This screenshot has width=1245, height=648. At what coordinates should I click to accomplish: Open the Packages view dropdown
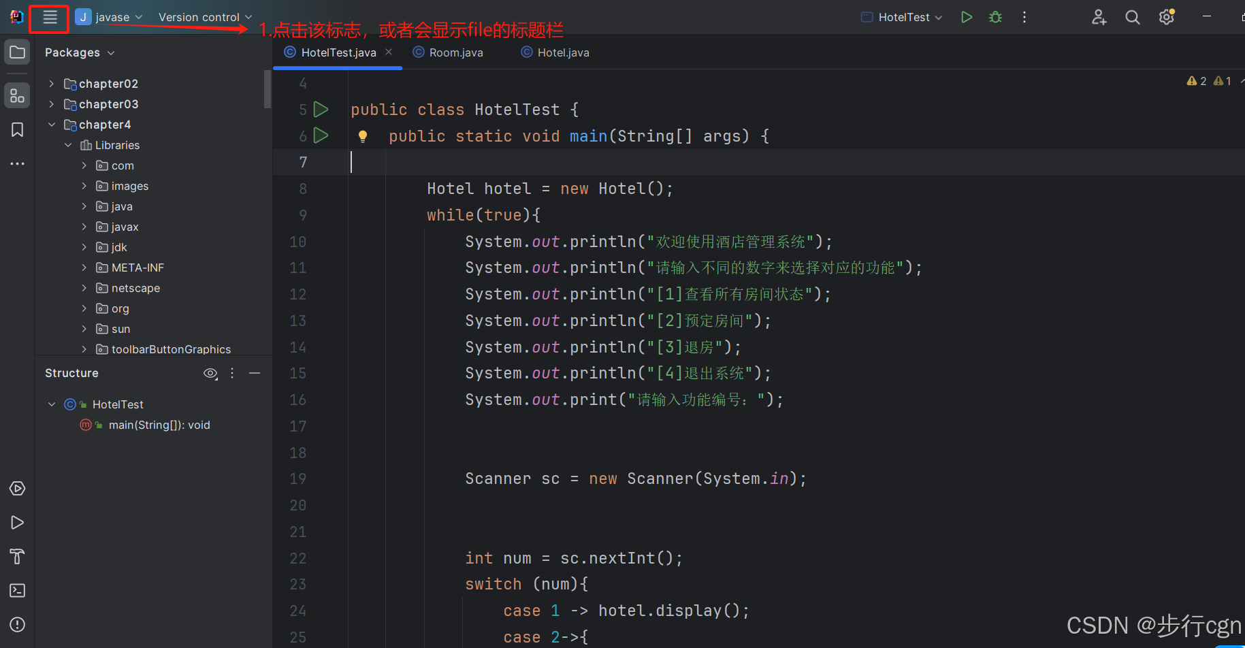[80, 52]
